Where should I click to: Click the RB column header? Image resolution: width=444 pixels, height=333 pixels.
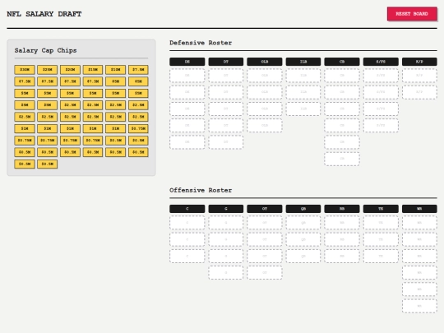coord(342,209)
